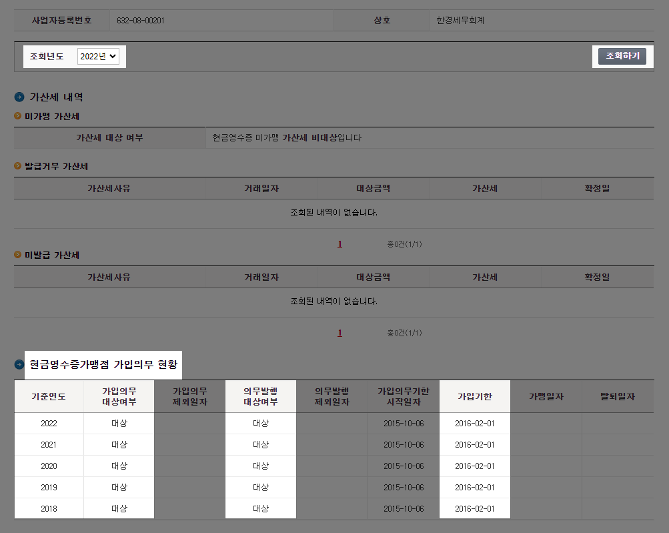
Task: Click 가입기한 2016-02-01 in the 2022 row
Action: coord(475,424)
